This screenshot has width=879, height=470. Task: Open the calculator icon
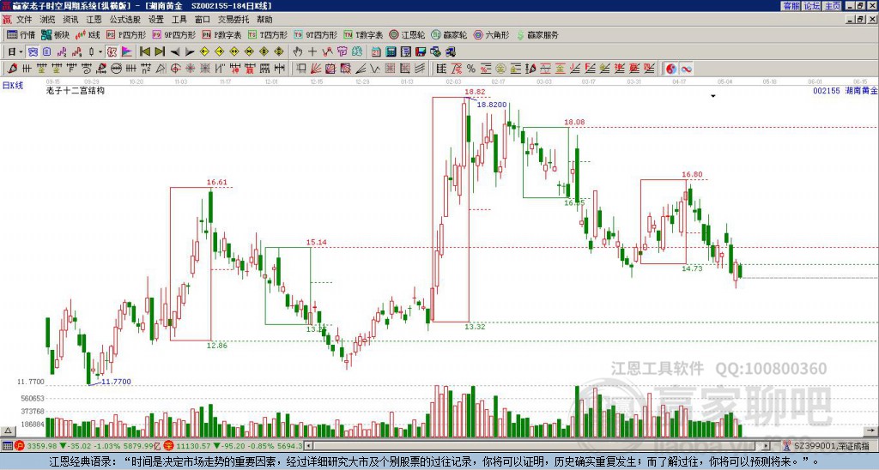pos(391,52)
